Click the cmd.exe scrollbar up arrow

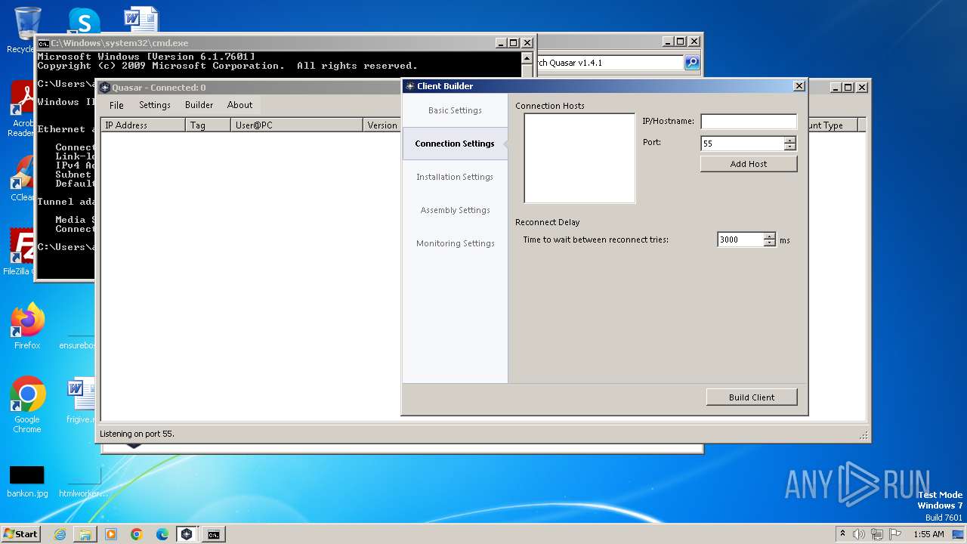[527, 57]
